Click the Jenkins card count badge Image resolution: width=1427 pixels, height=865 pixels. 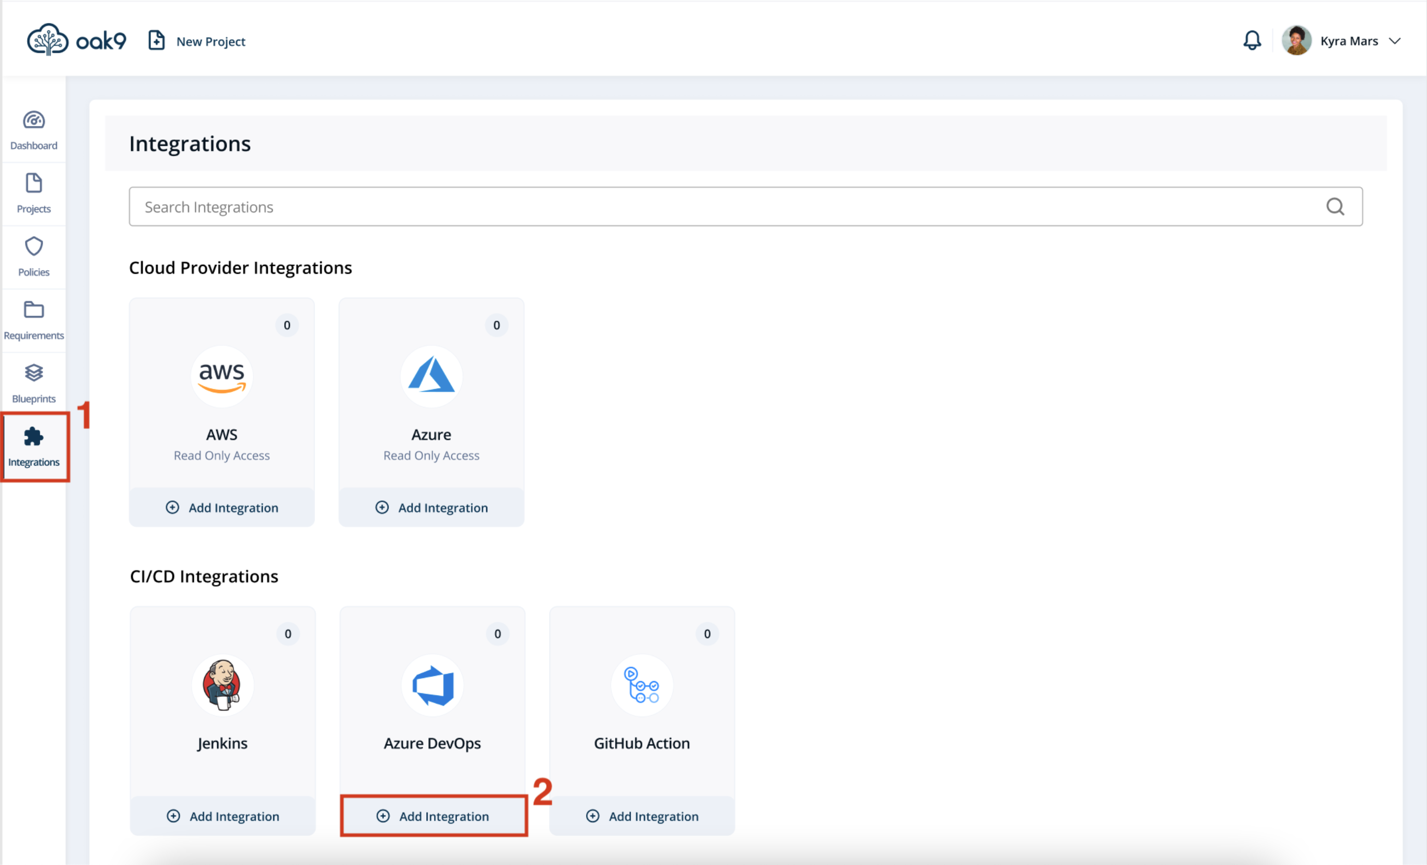point(288,634)
